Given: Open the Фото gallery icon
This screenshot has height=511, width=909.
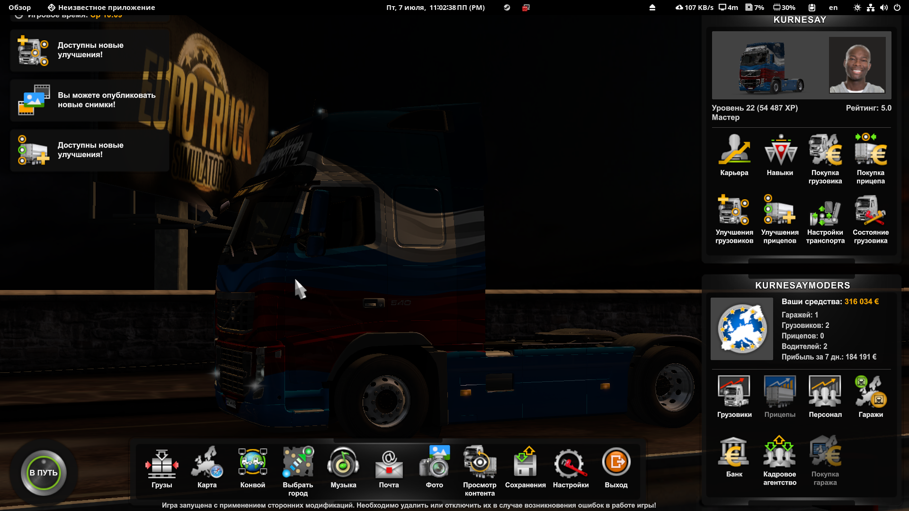Looking at the screenshot, I should (434, 462).
